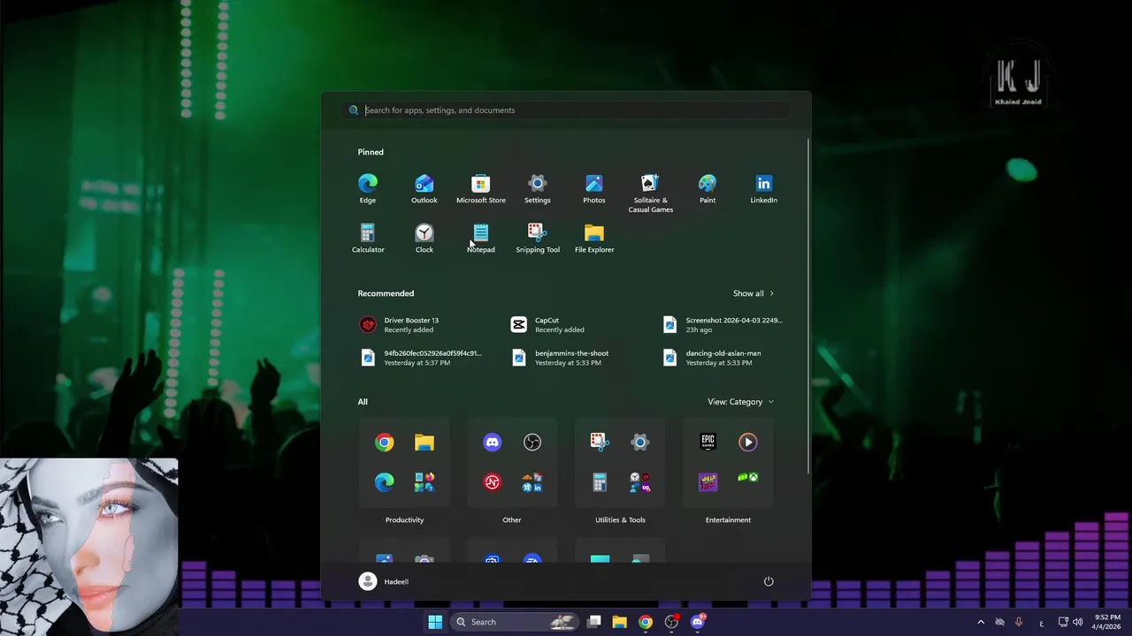Launch OBS Studio in Other category

point(532,443)
